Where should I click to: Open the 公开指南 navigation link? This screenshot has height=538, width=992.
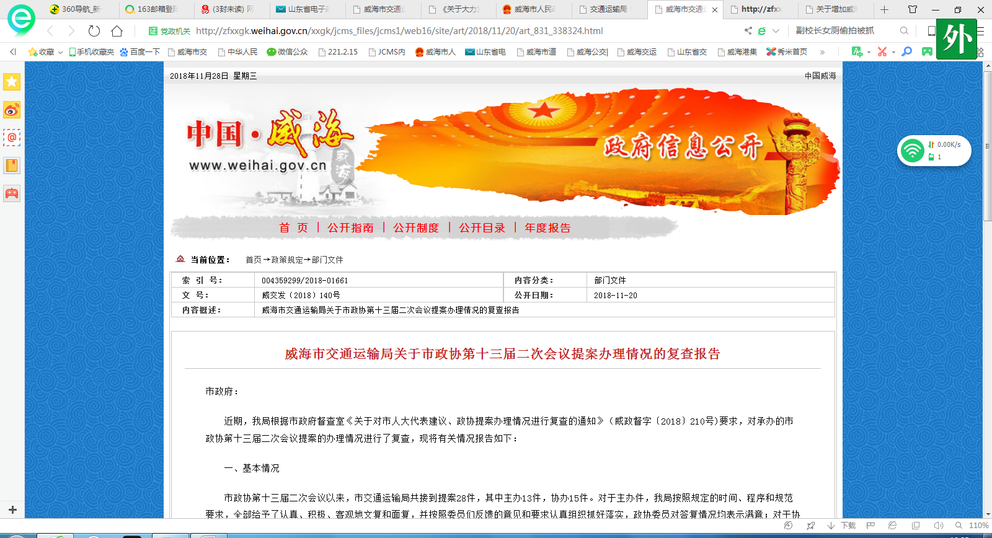[x=350, y=228]
